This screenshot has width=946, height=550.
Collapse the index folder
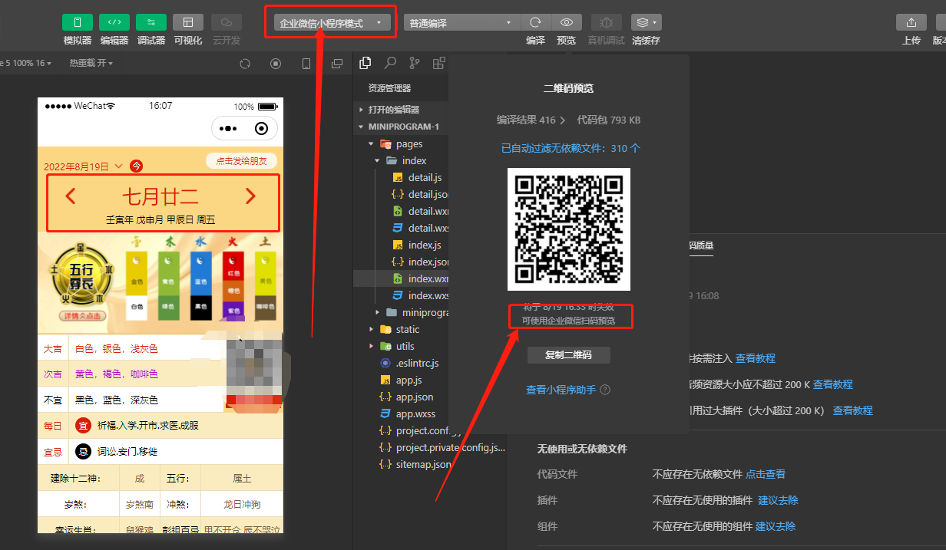pos(402,160)
